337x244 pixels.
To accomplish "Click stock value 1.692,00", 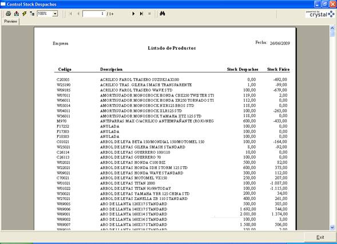I will coord(248,209).
